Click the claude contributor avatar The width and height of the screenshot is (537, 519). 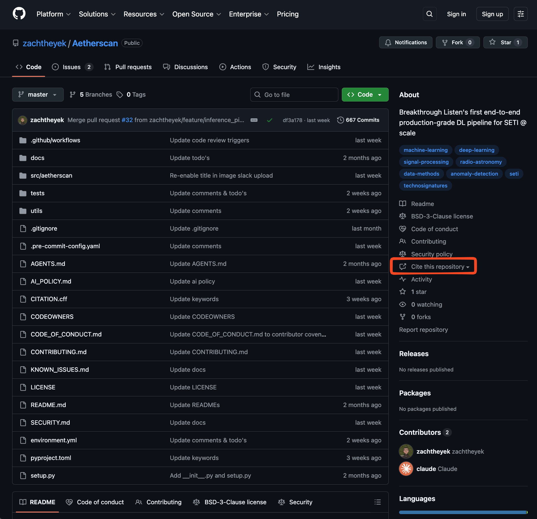[x=406, y=469]
